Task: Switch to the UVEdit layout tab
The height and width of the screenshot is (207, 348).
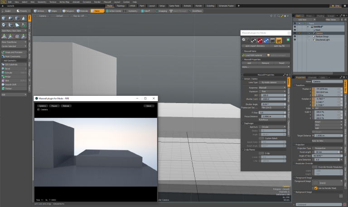Action: tap(132, 6)
